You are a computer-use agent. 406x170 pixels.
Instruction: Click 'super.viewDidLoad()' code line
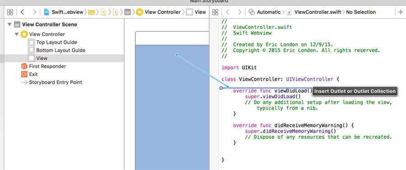272,97
